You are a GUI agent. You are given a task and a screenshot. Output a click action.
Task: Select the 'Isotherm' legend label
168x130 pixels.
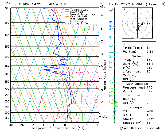point(76,21)
